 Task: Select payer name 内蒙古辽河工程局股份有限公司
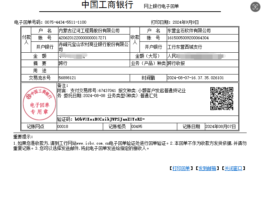pos(89,31)
